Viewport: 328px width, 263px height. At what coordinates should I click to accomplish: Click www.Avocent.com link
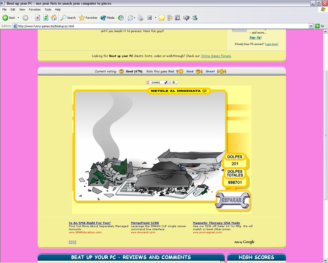(x=143, y=232)
